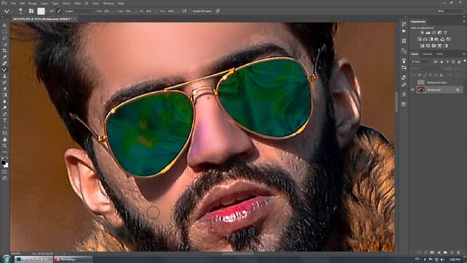Select the Rectangular Marquee tool
The image size is (467, 263).
pos(4,31)
